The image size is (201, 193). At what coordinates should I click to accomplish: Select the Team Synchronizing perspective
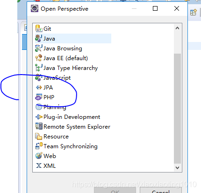71,146
